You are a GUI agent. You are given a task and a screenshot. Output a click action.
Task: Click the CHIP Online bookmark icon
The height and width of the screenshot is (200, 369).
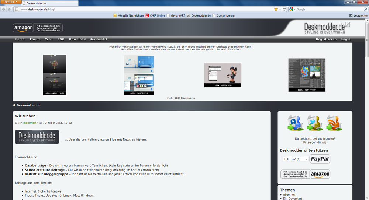click(147, 15)
